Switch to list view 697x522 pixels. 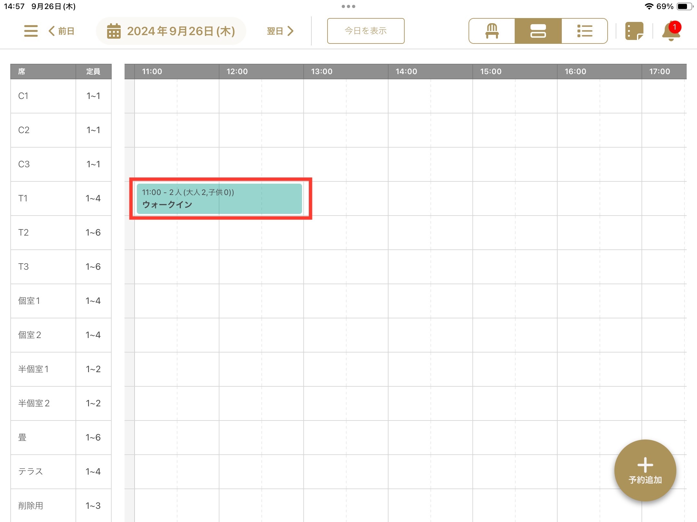pyautogui.click(x=584, y=31)
